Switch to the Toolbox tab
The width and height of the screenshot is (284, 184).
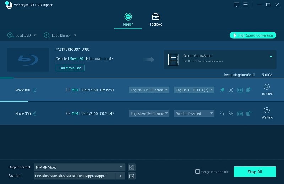click(x=155, y=19)
